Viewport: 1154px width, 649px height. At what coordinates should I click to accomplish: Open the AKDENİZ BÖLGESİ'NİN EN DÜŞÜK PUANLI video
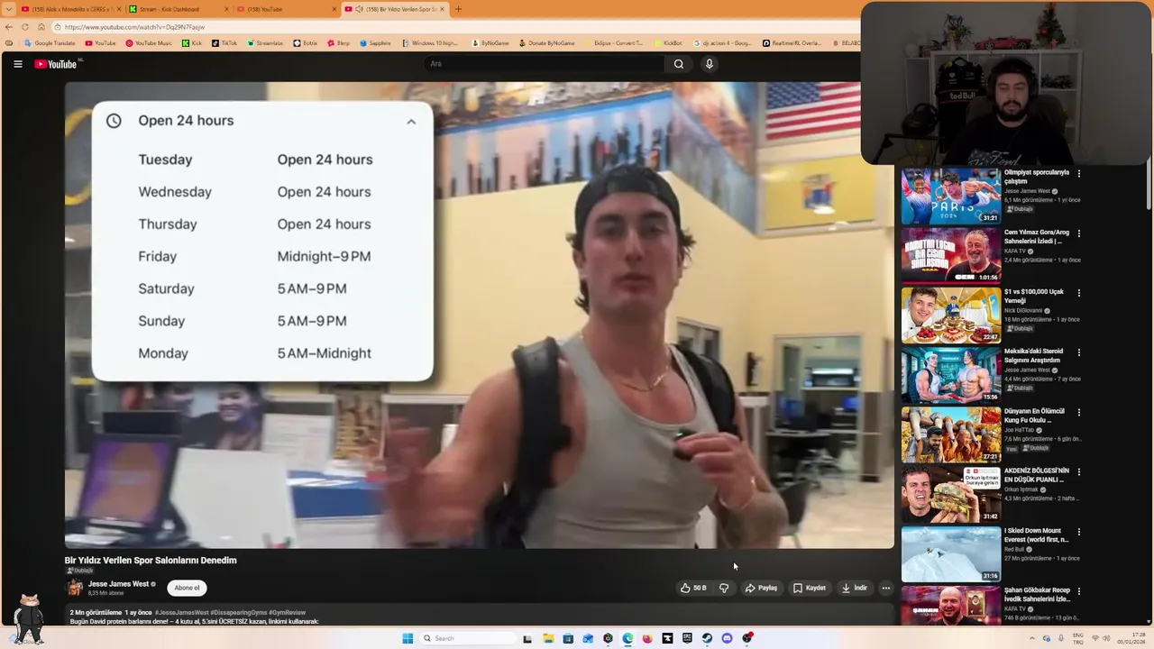click(x=950, y=494)
